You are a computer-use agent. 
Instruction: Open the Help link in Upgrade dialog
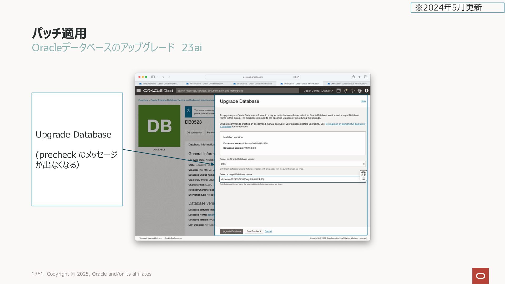click(x=363, y=101)
